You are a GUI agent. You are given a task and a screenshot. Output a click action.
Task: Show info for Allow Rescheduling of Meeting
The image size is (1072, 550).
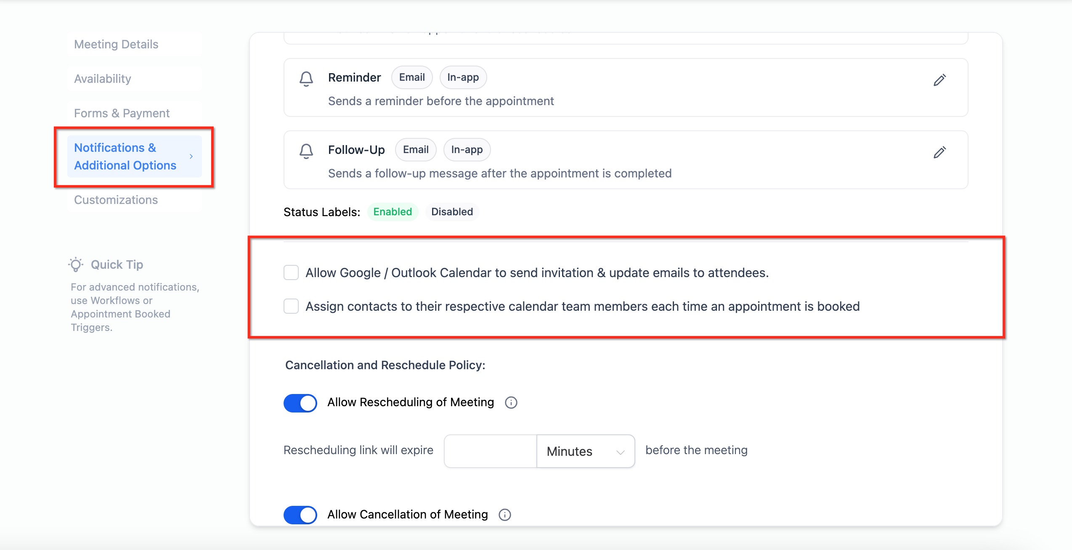click(511, 402)
